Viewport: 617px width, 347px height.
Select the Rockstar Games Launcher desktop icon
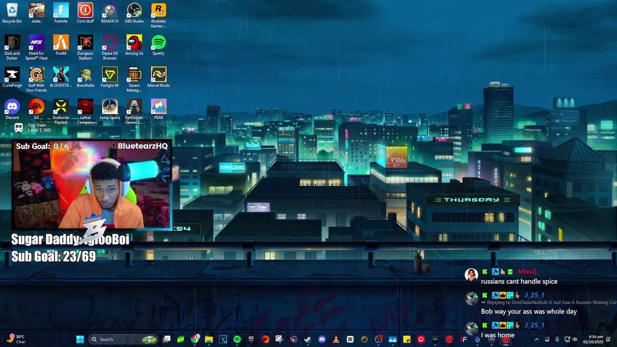pyautogui.click(x=159, y=15)
